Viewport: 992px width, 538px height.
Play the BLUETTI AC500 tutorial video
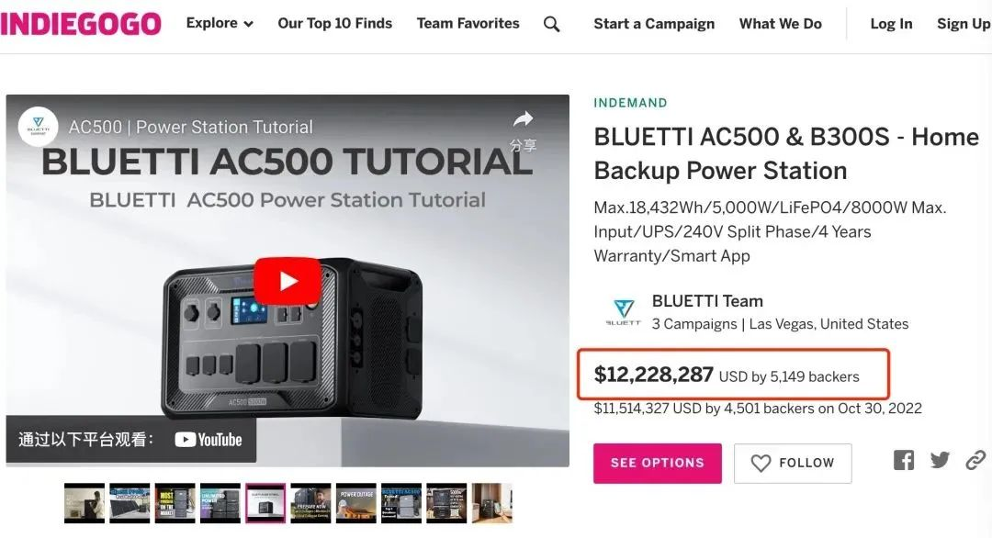pyautogui.click(x=287, y=281)
